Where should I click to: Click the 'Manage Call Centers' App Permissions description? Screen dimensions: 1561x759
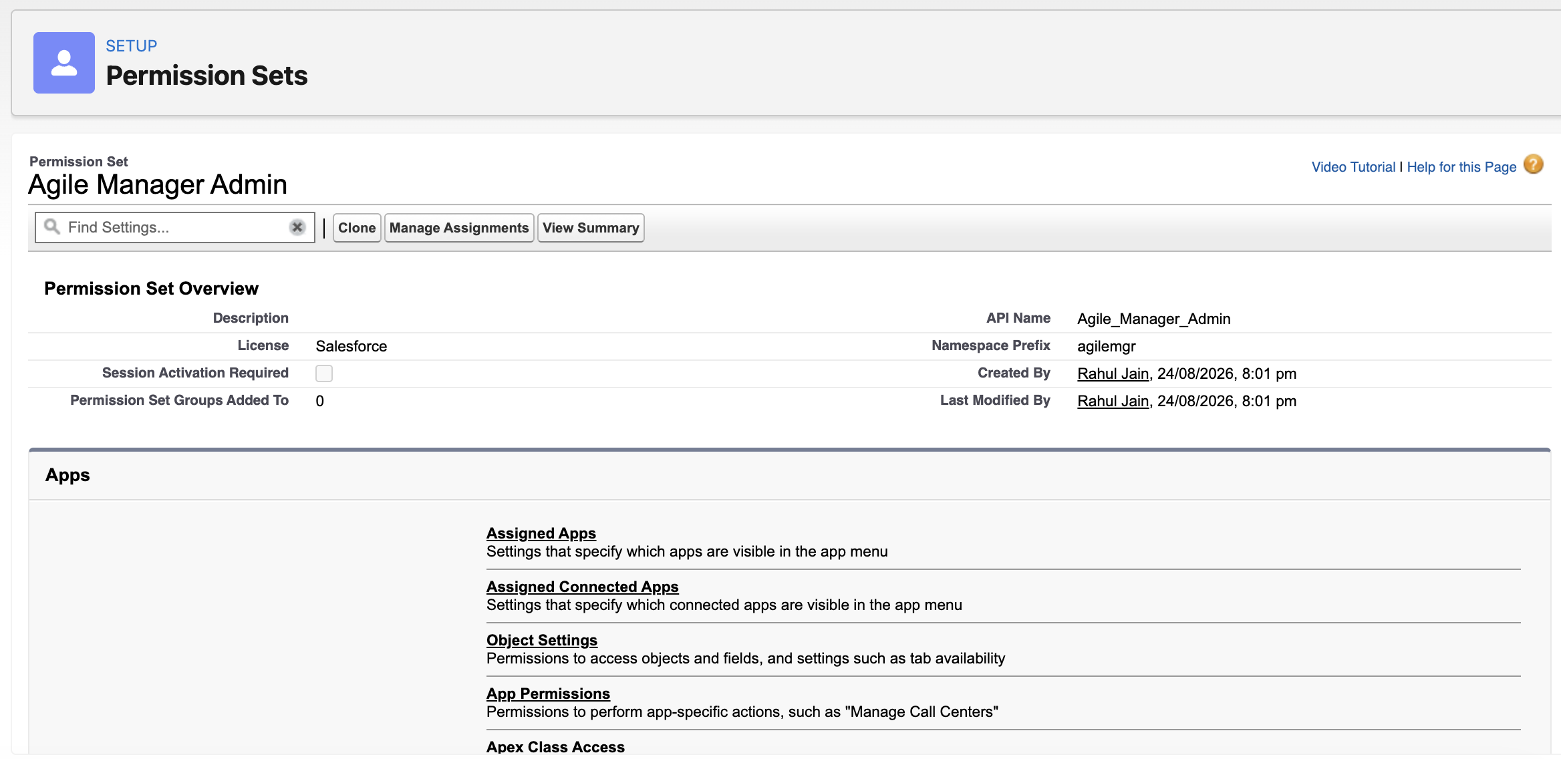click(x=742, y=712)
